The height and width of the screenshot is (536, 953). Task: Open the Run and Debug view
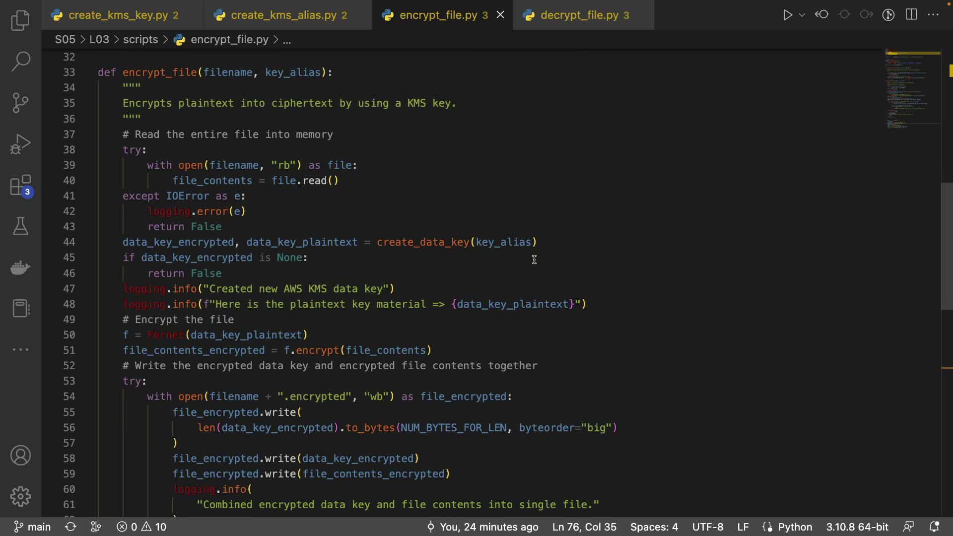point(20,144)
